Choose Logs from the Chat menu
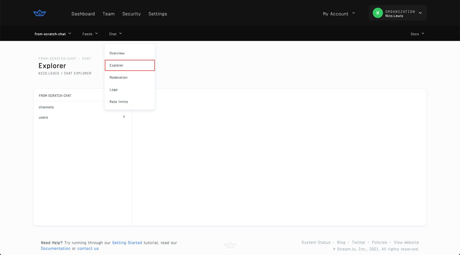The image size is (460, 255). 130,89
